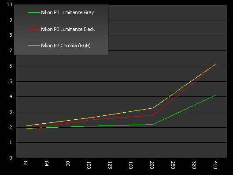Click the red legend line swatch

pyautogui.click(x=34, y=29)
